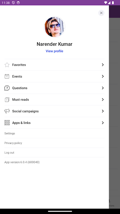This screenshot has width=120, height=214.
Task: Expand Events using its chevron arrow
Action: click(x=103, y=77)
